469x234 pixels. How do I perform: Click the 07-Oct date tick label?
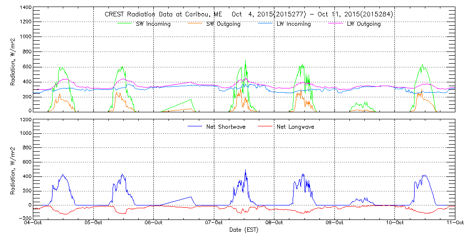click(214, 223)
